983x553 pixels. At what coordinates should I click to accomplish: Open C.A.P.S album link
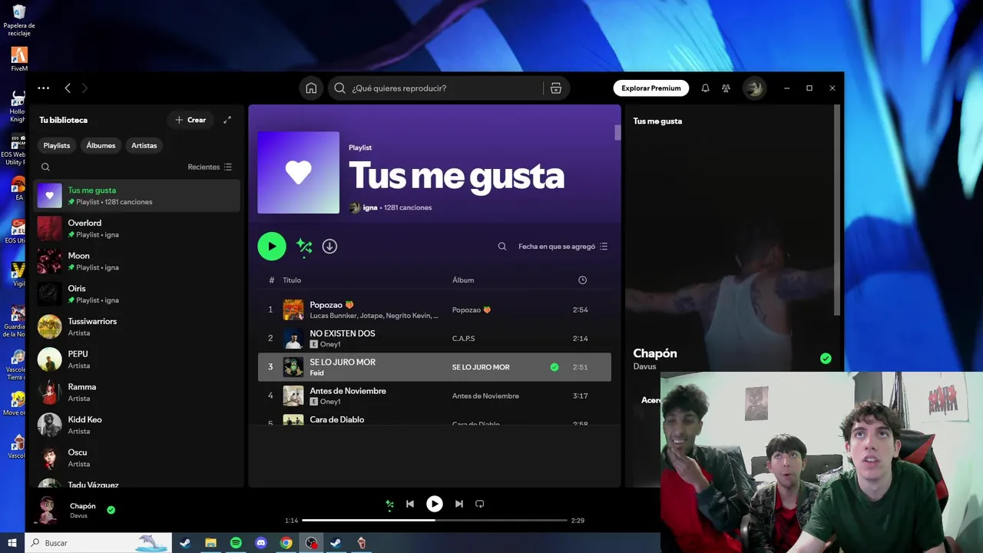coord(464,339)
